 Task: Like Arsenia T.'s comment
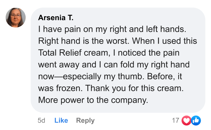coord(61,120)
